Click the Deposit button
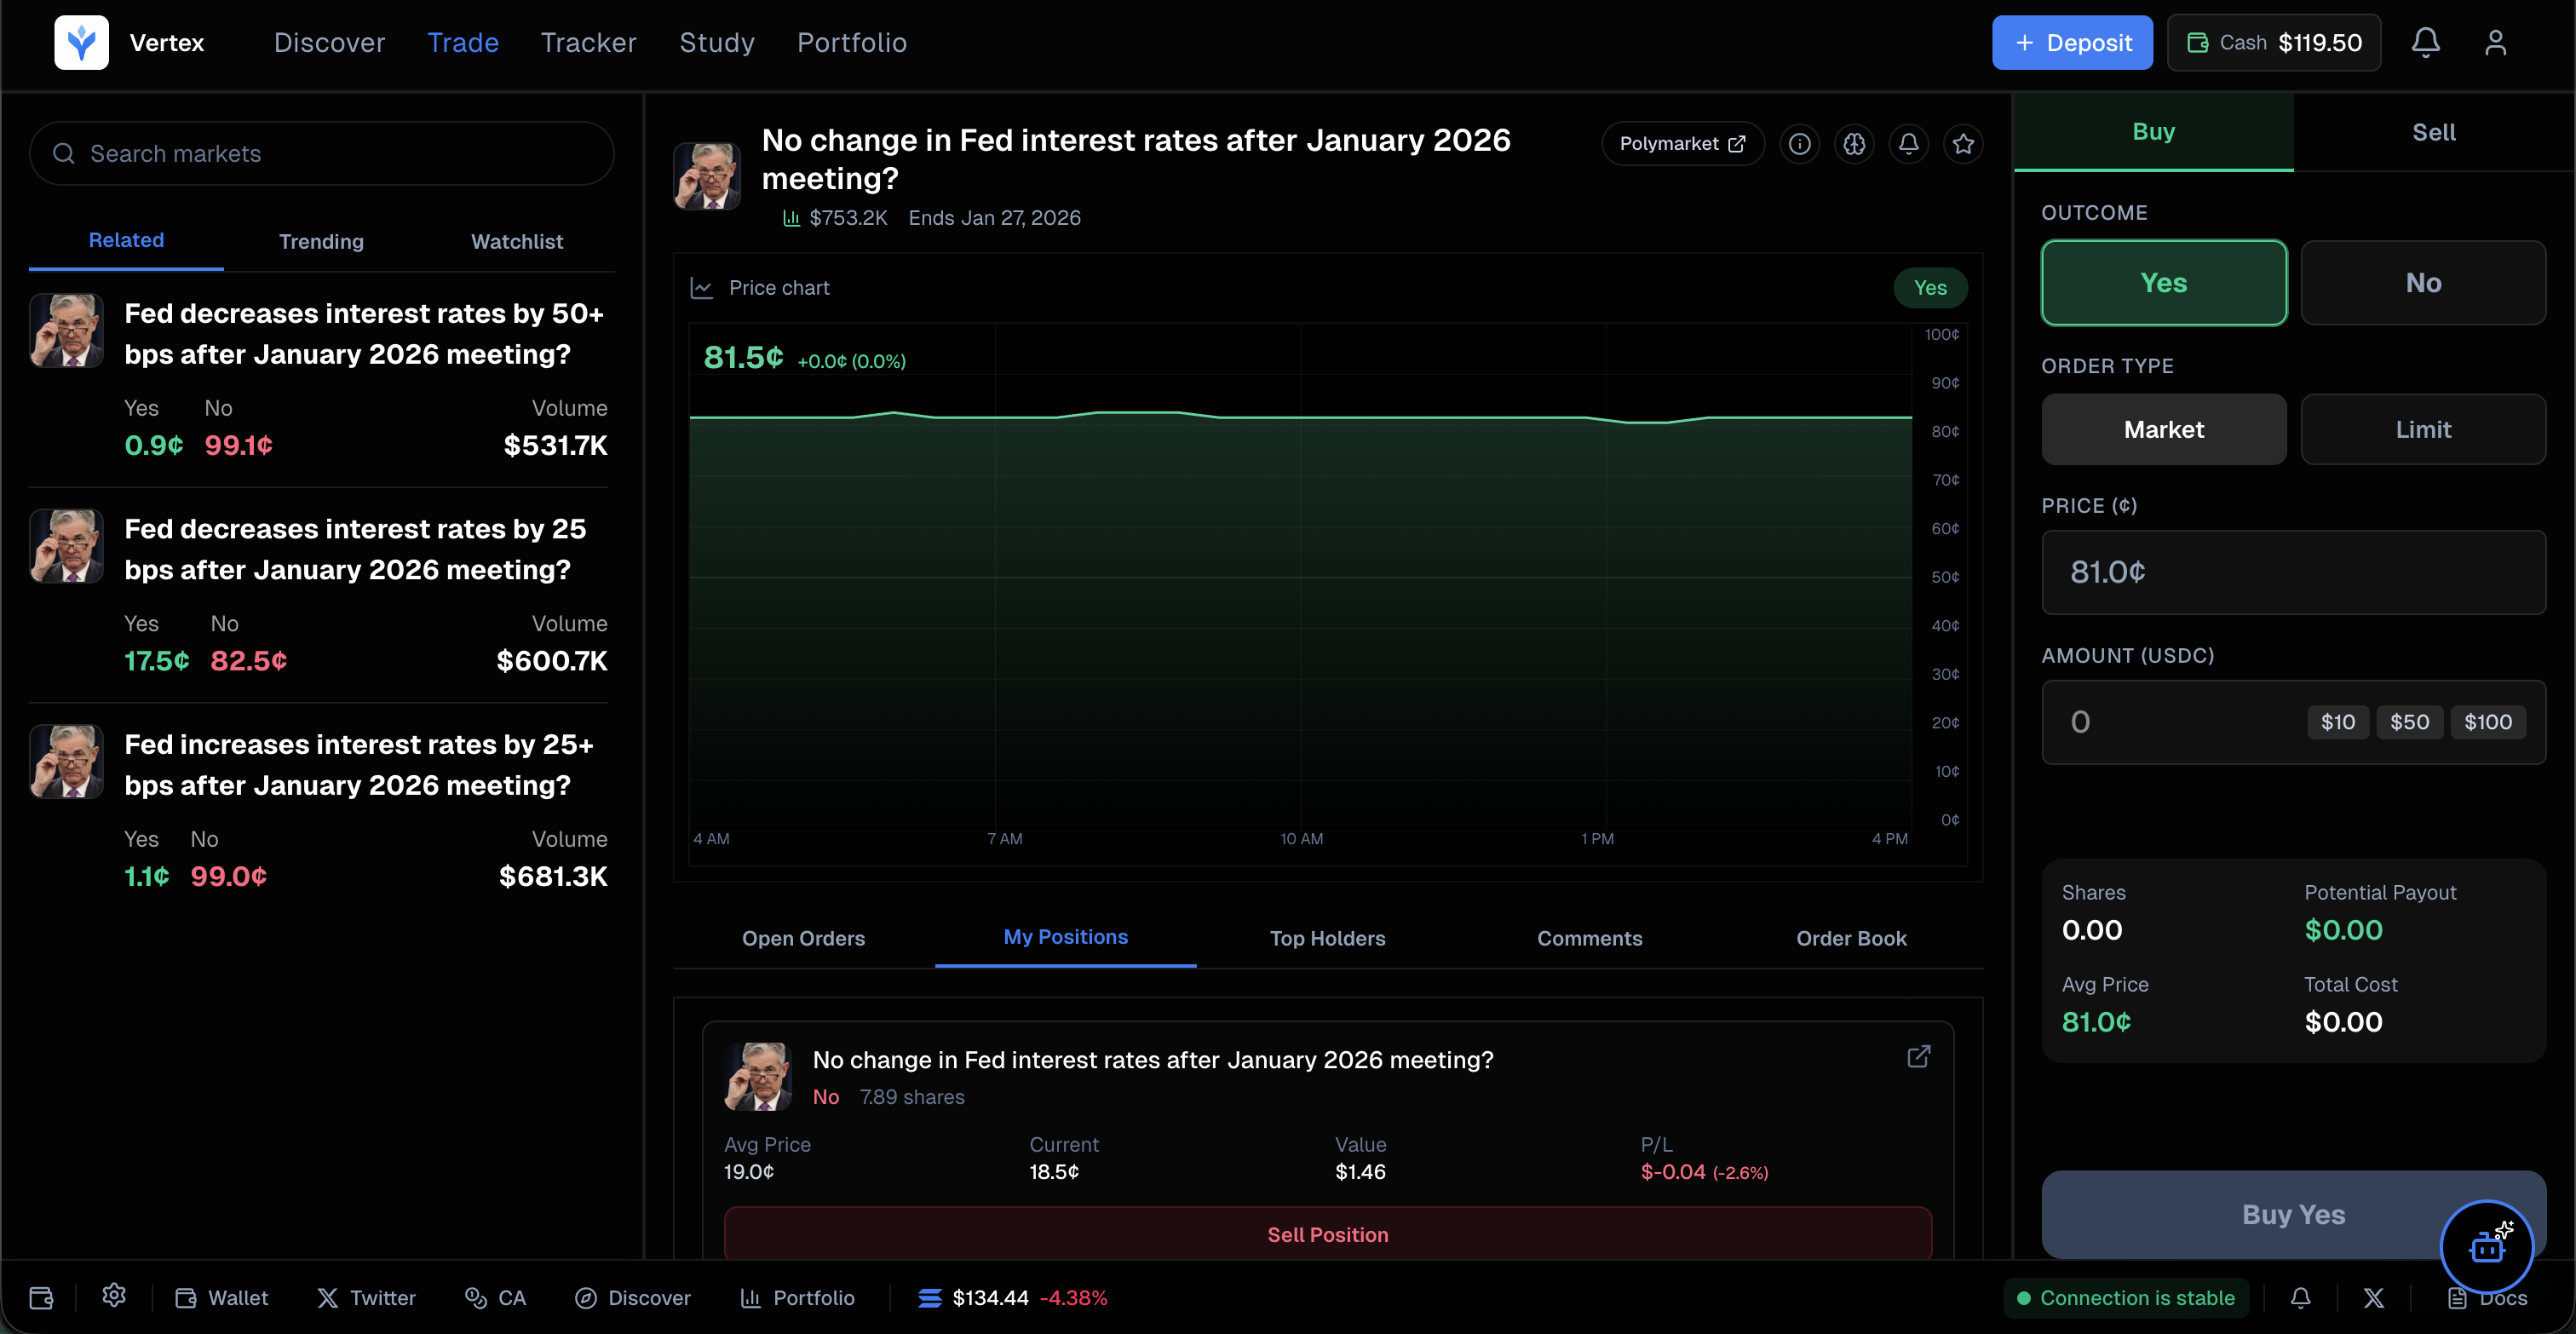This screenshot has height=1334, width=2576. pyautogui.click(x=2071, y=42)
